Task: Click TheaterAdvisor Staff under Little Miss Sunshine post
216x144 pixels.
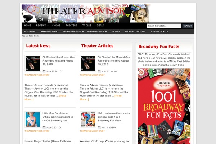Action: point(37,131)
